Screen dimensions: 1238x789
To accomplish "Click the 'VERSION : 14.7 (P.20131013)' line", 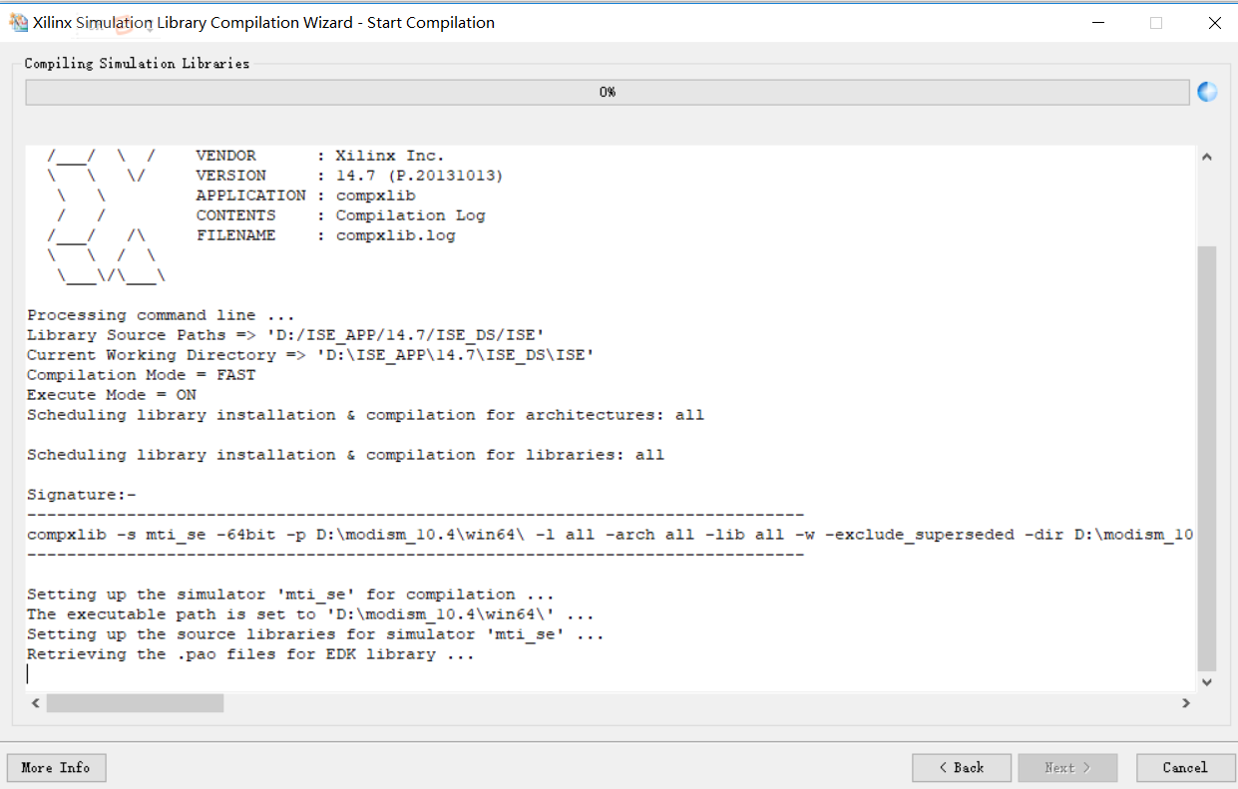I will tap(349, 176).
